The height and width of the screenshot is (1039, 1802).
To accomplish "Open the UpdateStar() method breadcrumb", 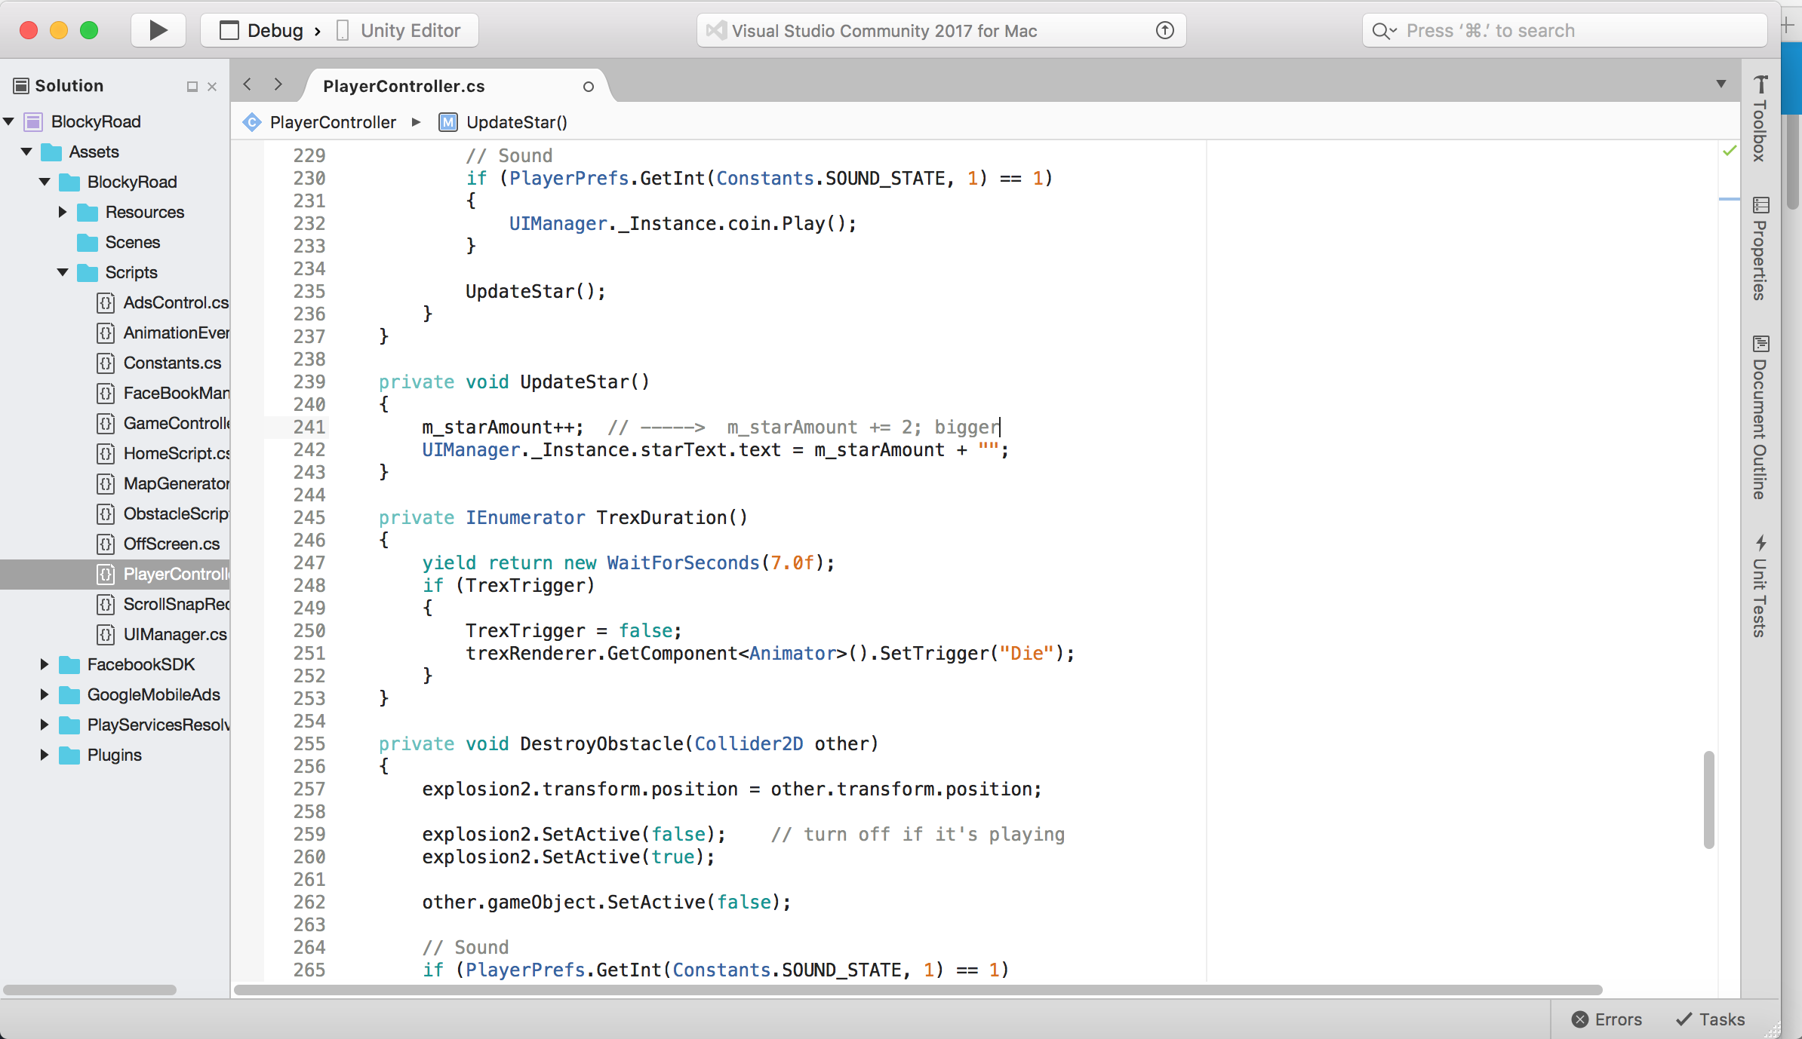I will click(517, 122).
